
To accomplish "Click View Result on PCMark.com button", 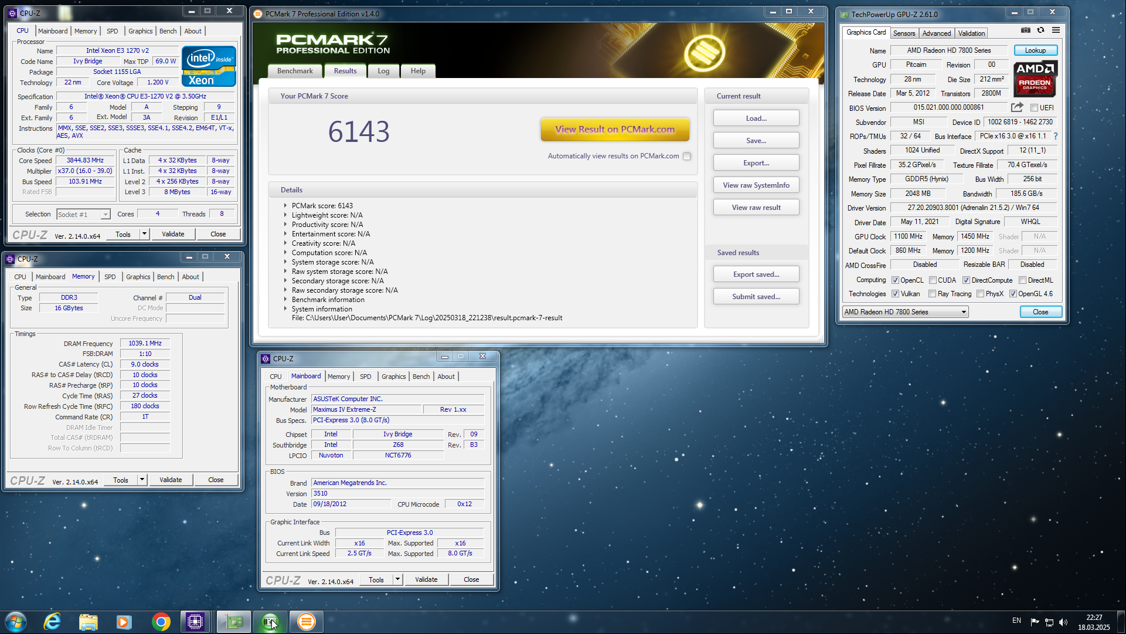I will pyautogui.click(x=615, y=130).
